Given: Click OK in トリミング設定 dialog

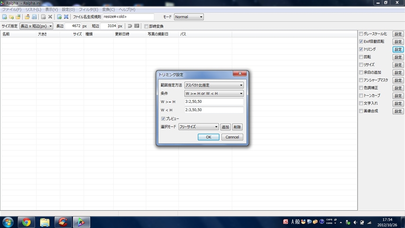Looking at the screenshot, I should (x=208, y=137).
